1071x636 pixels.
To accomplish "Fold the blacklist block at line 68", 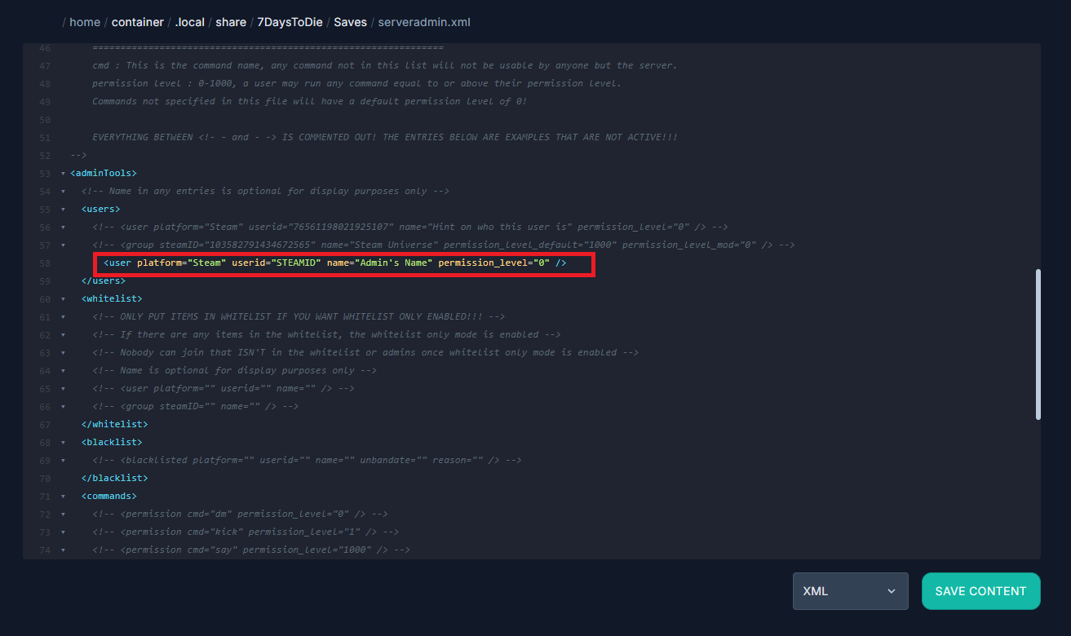I will 63,443.
